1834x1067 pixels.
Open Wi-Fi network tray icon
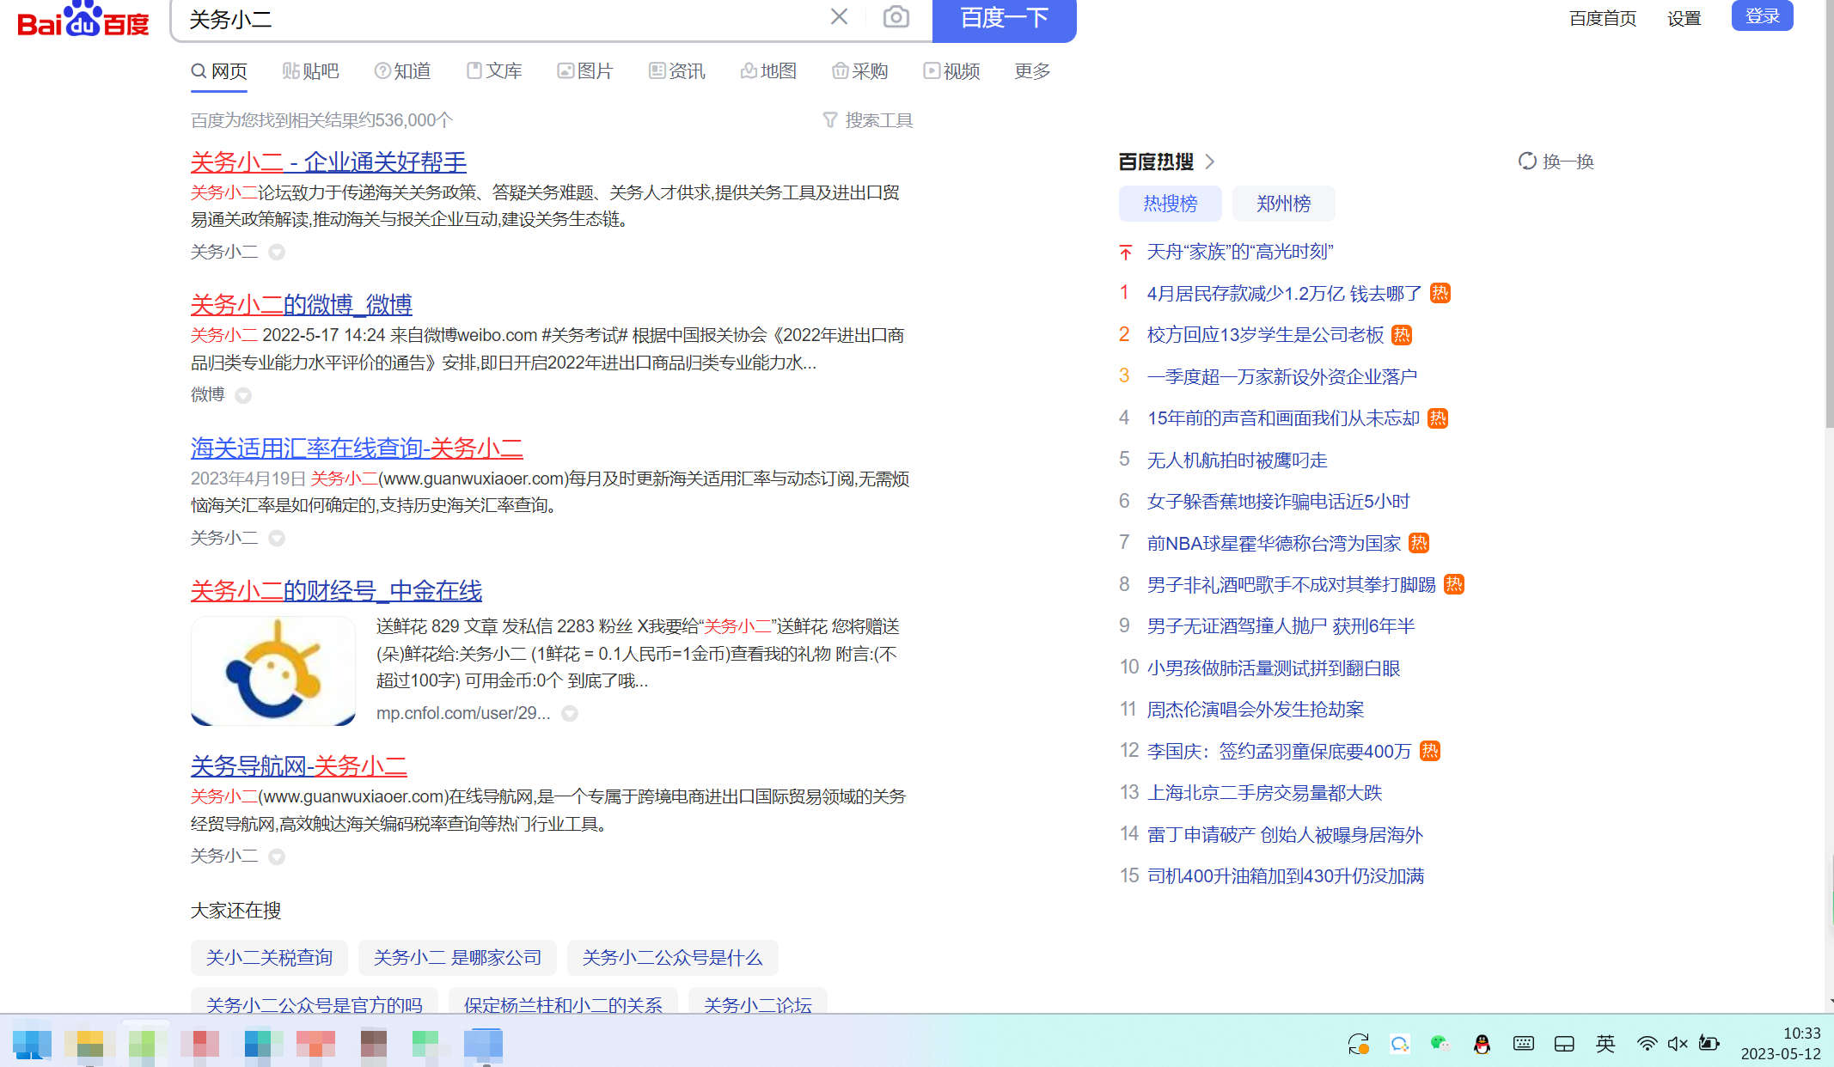(x=1647, y=1044)
